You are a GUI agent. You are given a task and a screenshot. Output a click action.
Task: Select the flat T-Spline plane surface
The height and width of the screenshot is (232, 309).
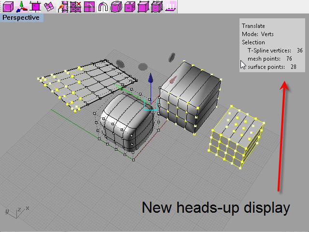pos(87,85)
